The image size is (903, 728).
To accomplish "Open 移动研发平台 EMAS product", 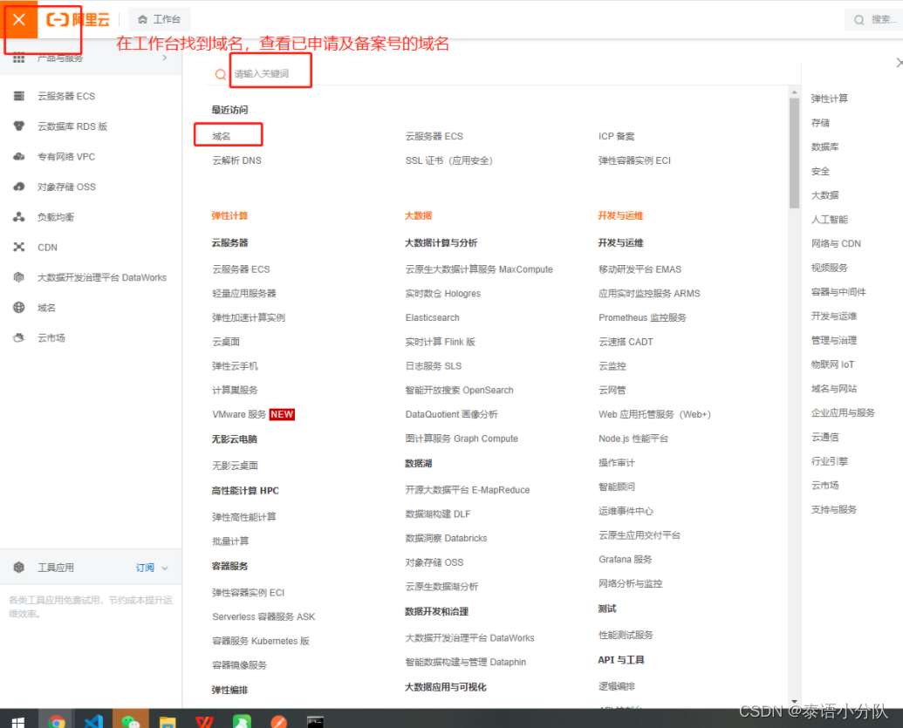I will (x=640, y=269).
